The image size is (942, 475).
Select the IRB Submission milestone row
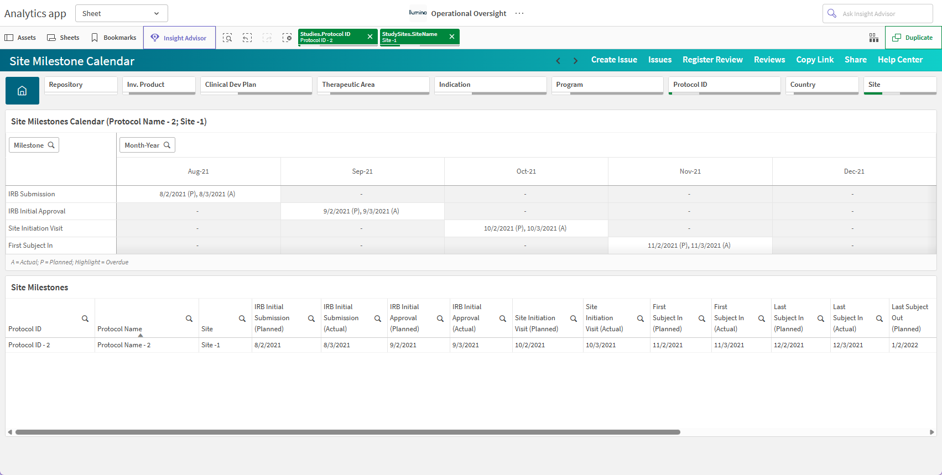tap(61, 194)
